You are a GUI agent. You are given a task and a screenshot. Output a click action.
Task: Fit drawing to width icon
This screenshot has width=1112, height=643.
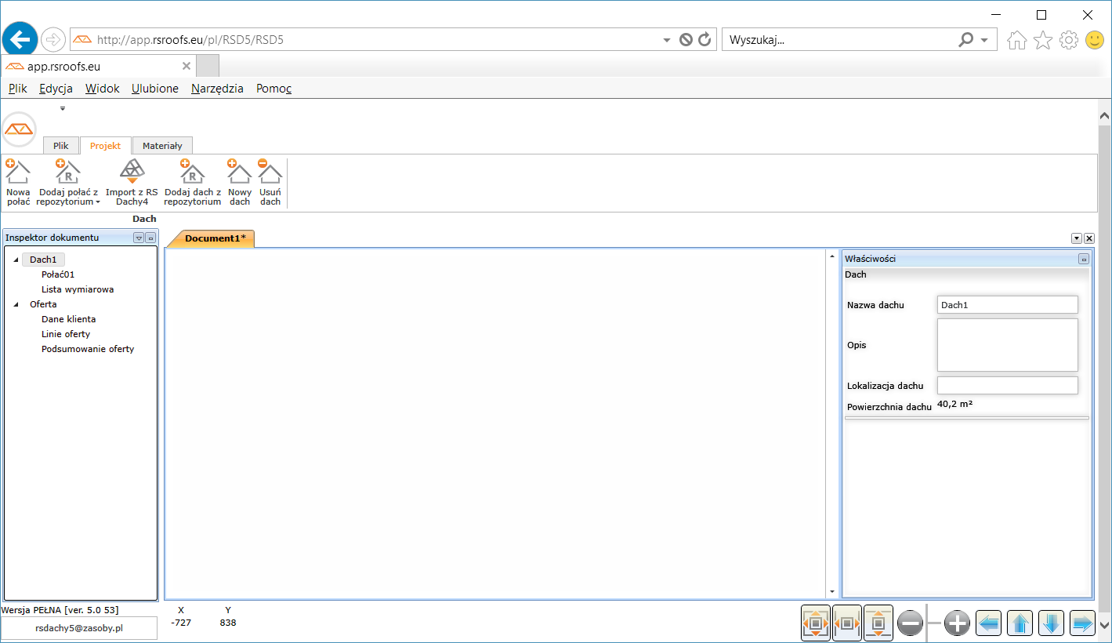[847, 623]
